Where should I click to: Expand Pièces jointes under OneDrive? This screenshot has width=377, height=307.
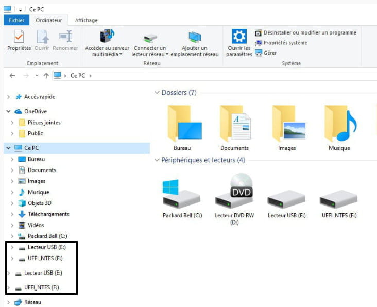tap(12, 123)
